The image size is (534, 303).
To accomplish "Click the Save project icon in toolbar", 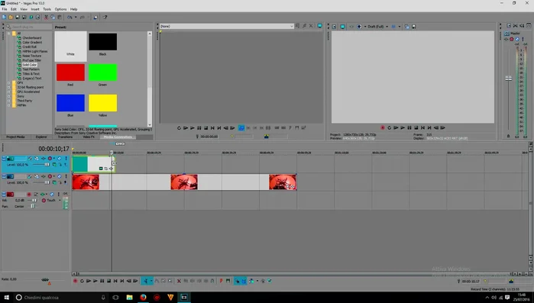I will coord(18,17).
